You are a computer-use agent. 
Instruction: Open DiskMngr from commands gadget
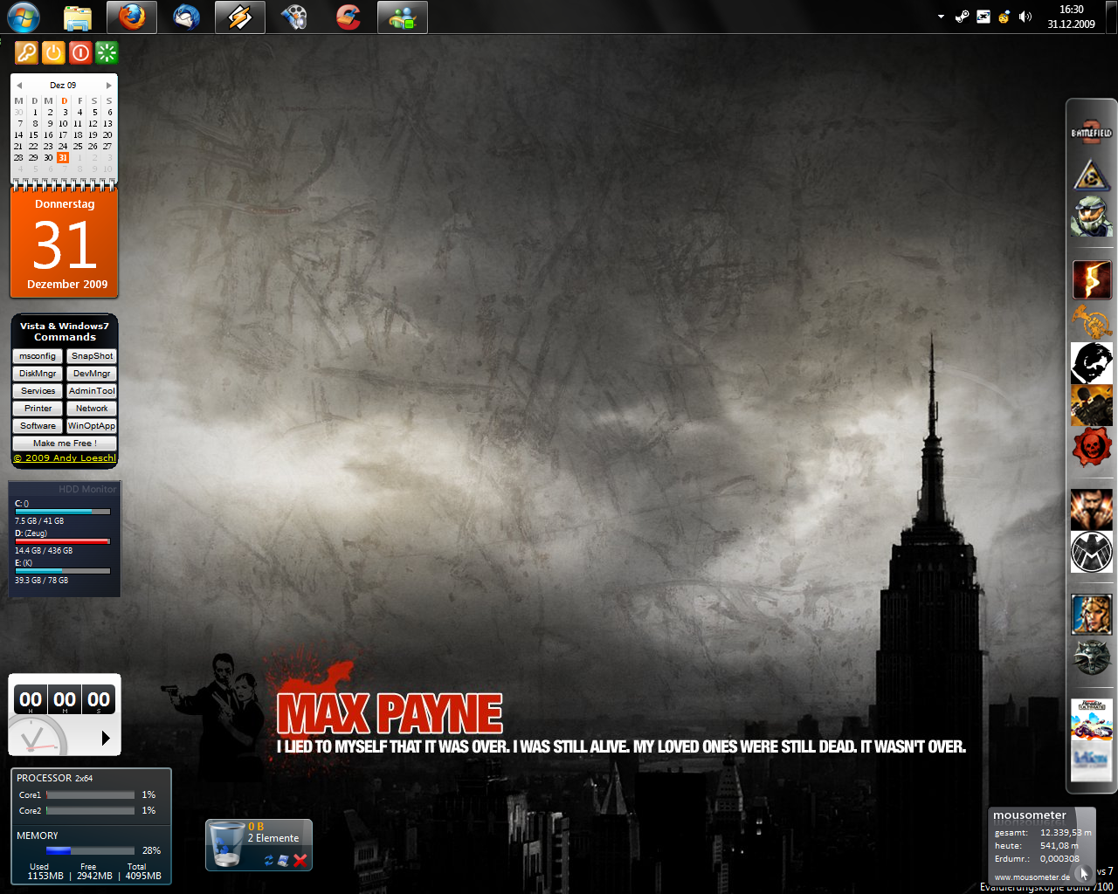38,374
